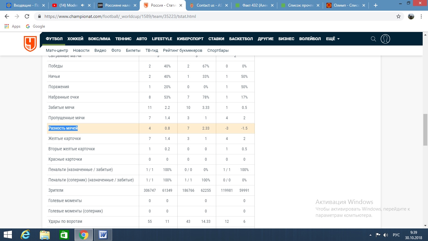Switch to the Список прочтения tab
428x241 pixels.
click(x=300, y=5)
